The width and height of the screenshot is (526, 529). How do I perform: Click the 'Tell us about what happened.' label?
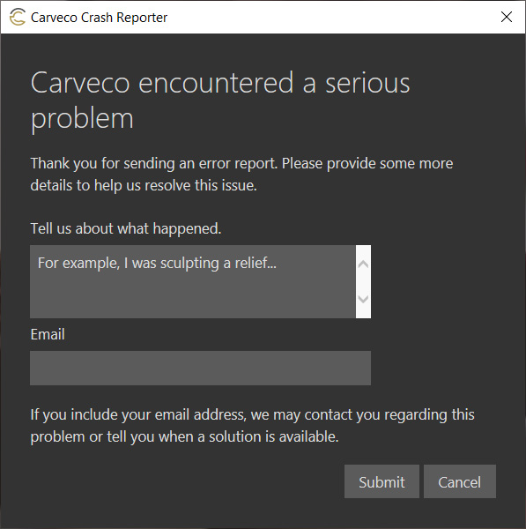126,228
